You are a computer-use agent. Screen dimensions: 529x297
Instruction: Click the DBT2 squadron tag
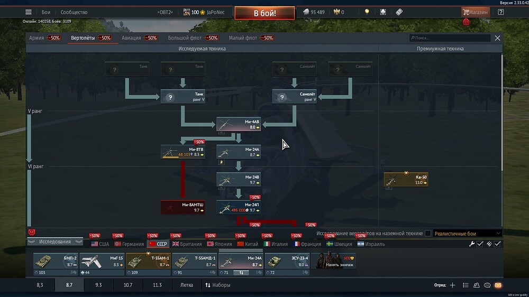(165, 12)
